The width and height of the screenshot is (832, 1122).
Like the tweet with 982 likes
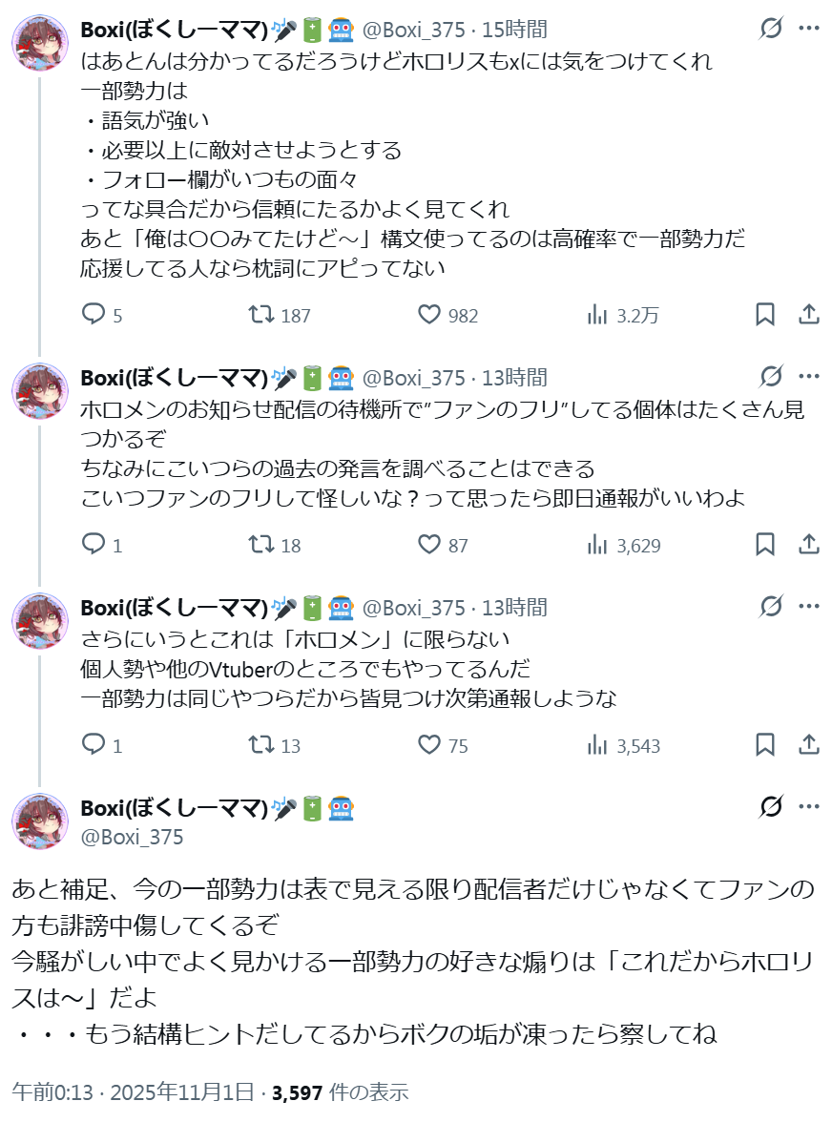[430, 315]
